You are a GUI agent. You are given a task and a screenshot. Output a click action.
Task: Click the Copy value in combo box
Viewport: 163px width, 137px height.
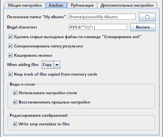point(47,65)
